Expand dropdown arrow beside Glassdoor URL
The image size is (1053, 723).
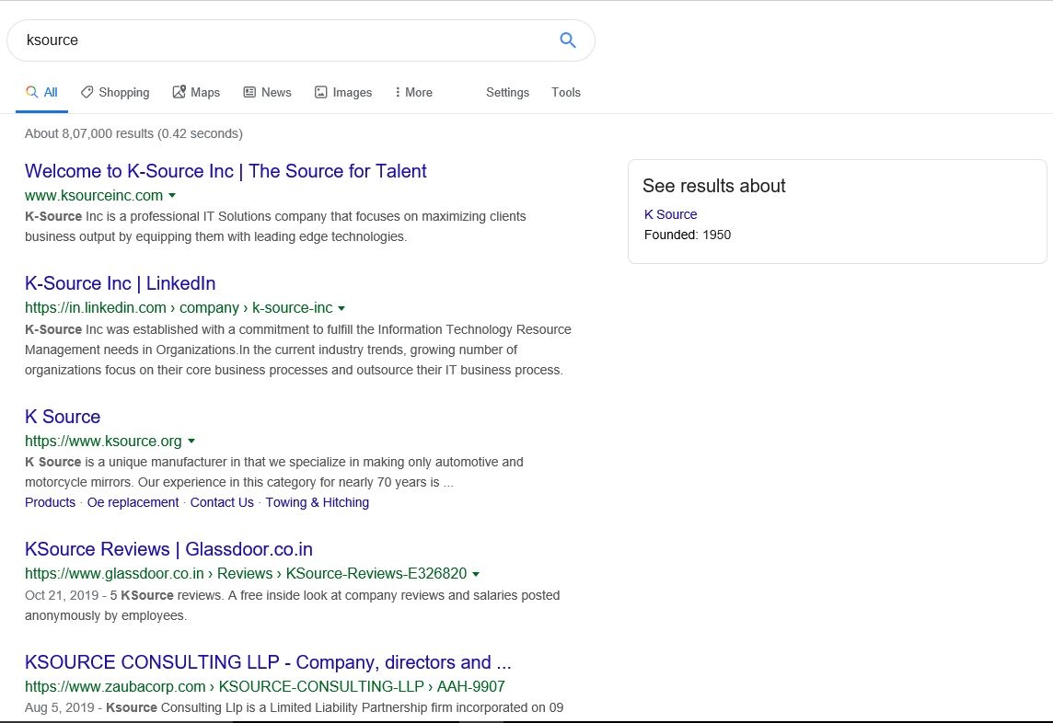(x=476, y=574)
